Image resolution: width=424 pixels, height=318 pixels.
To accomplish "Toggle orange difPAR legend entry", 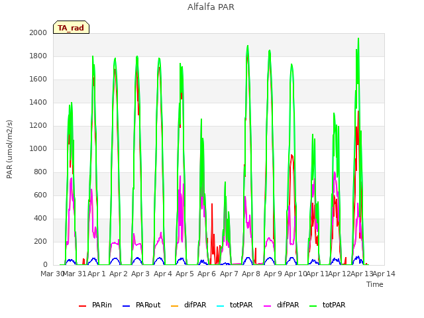I will 188,305.
